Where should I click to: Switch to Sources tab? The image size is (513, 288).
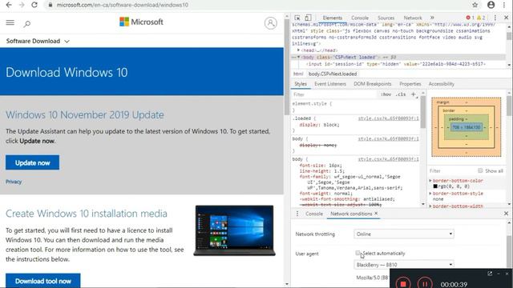(x=386, y=18)
